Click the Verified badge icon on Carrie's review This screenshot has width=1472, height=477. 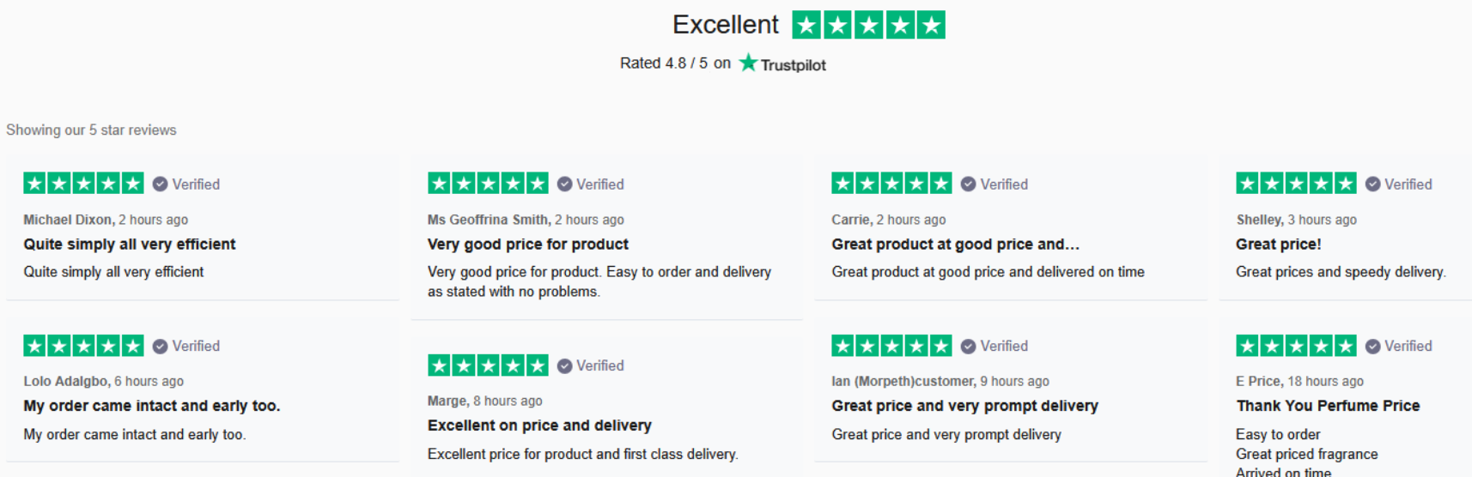[x=968, y=184]
